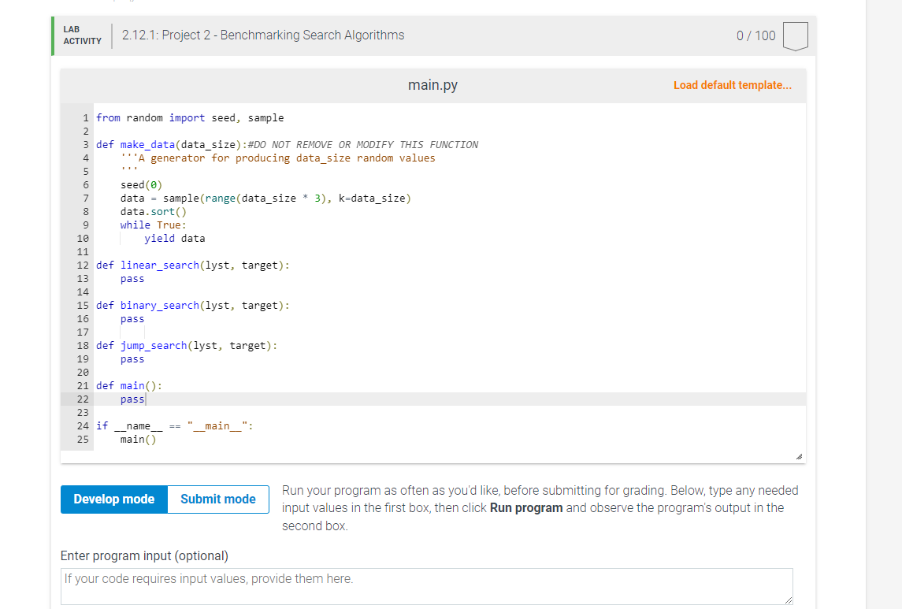Click the jump_search function name
Image resolution: width=902 pixels, height=609 pixels.
[x=154, y=345]
